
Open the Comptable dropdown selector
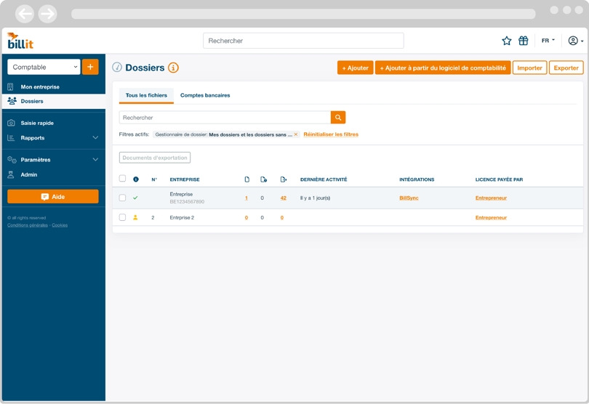[x=44, y=67]
